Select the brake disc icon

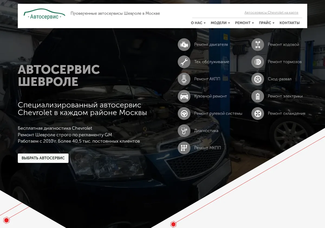tap(258, 62)
